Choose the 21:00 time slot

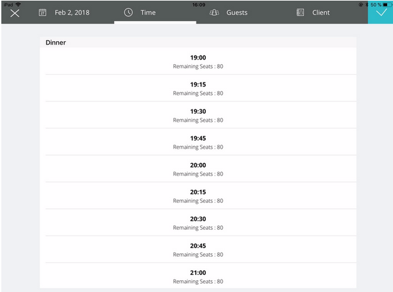tap(198, 276)
